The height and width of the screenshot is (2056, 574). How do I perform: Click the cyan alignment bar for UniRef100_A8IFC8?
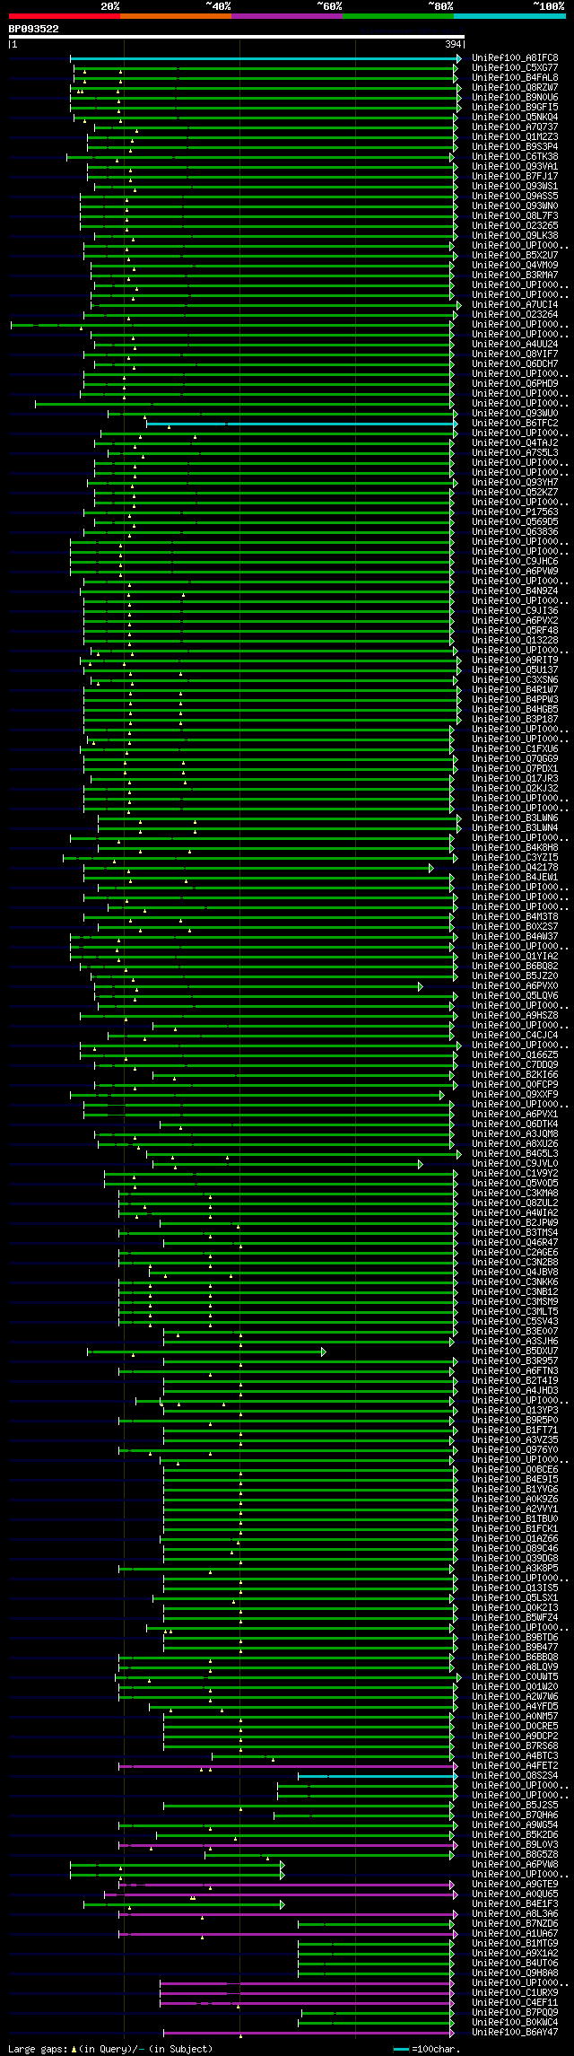coord(265,58)
